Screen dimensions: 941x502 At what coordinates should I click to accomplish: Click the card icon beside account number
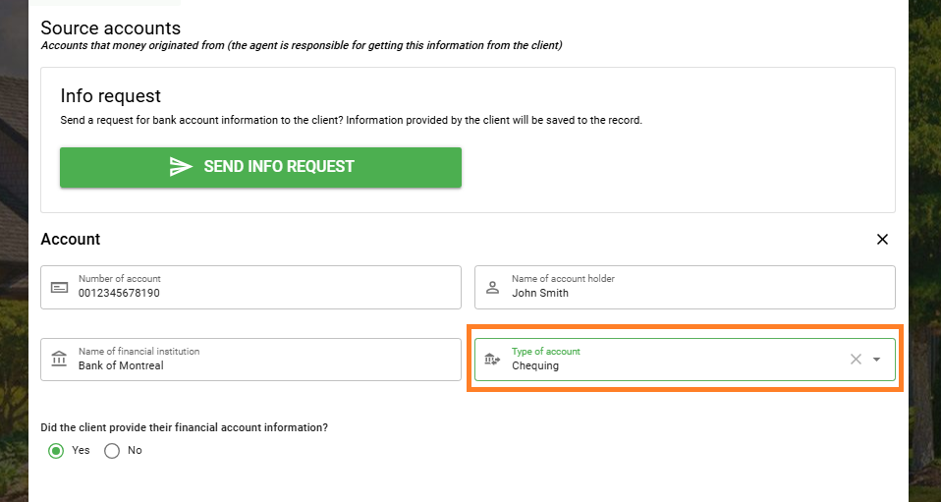[x=59, y=288]
